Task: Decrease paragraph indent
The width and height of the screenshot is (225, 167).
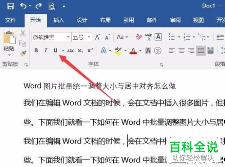Action: (220, 37)
